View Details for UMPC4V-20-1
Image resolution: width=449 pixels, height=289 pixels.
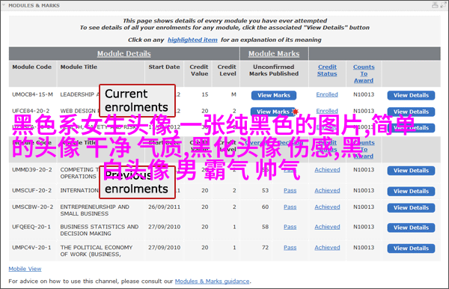[x=411, y=249]
